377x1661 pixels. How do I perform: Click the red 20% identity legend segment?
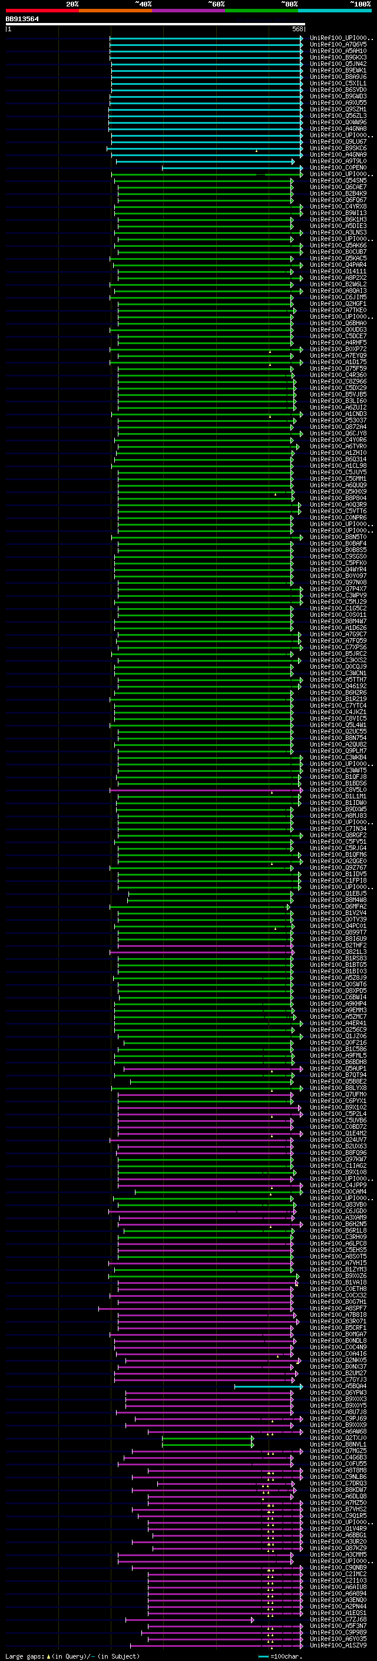click(x=42, y=11)
